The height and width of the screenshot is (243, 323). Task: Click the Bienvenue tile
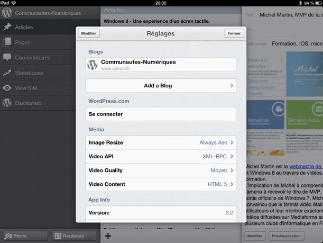(265, 114)
